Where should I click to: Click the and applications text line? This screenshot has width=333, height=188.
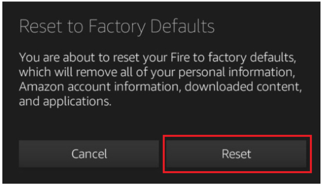(x=65, y=101)
